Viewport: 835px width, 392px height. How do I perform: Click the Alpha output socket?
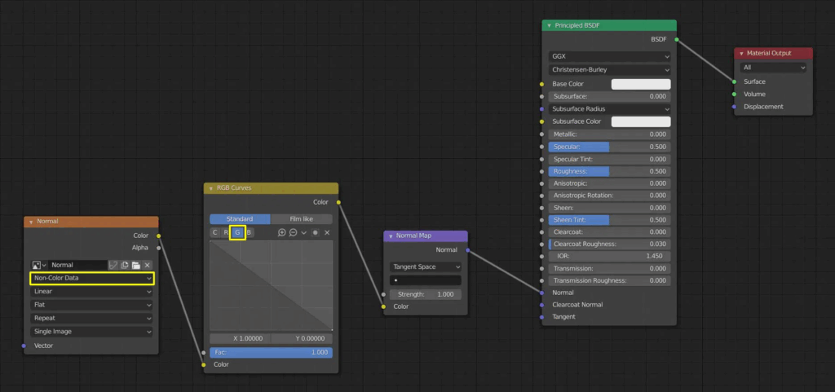point(159,248)
